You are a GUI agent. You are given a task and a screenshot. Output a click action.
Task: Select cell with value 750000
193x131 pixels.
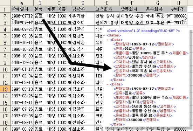pos(179,22)
